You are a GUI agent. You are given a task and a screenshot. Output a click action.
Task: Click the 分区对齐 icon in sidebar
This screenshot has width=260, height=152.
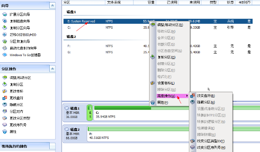[5, 111]
